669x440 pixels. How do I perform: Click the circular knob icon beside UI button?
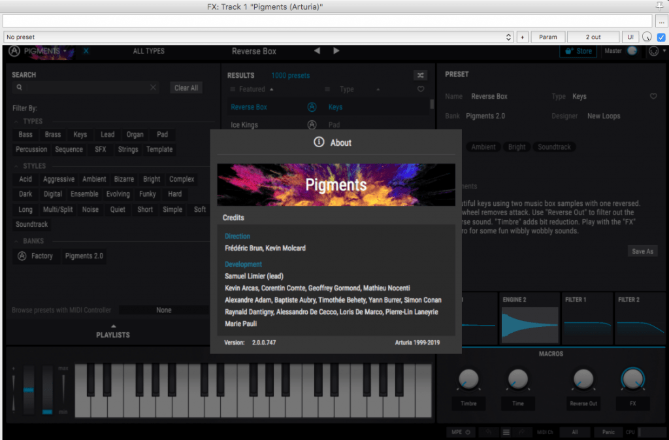tap(647, 37)
